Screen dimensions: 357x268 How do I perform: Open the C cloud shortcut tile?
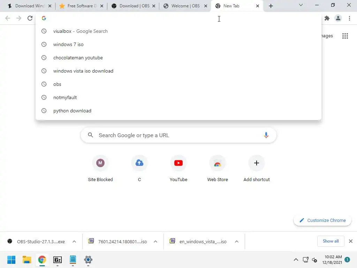tap(139, 169)
